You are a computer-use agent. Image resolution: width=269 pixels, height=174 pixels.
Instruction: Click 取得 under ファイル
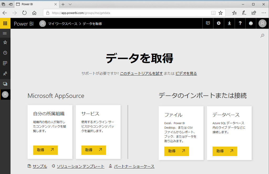pyautogui.click(x=176, y=151)
